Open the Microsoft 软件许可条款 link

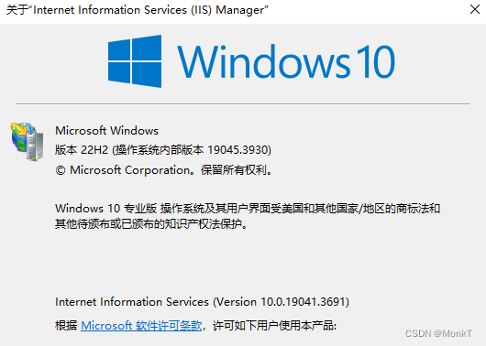tap(141, 326)
